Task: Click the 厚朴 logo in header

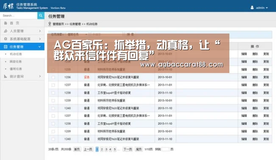Action: pos(8,6)
